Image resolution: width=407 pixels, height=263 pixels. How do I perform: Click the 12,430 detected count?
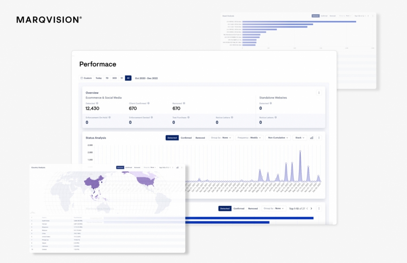point(92,108)
